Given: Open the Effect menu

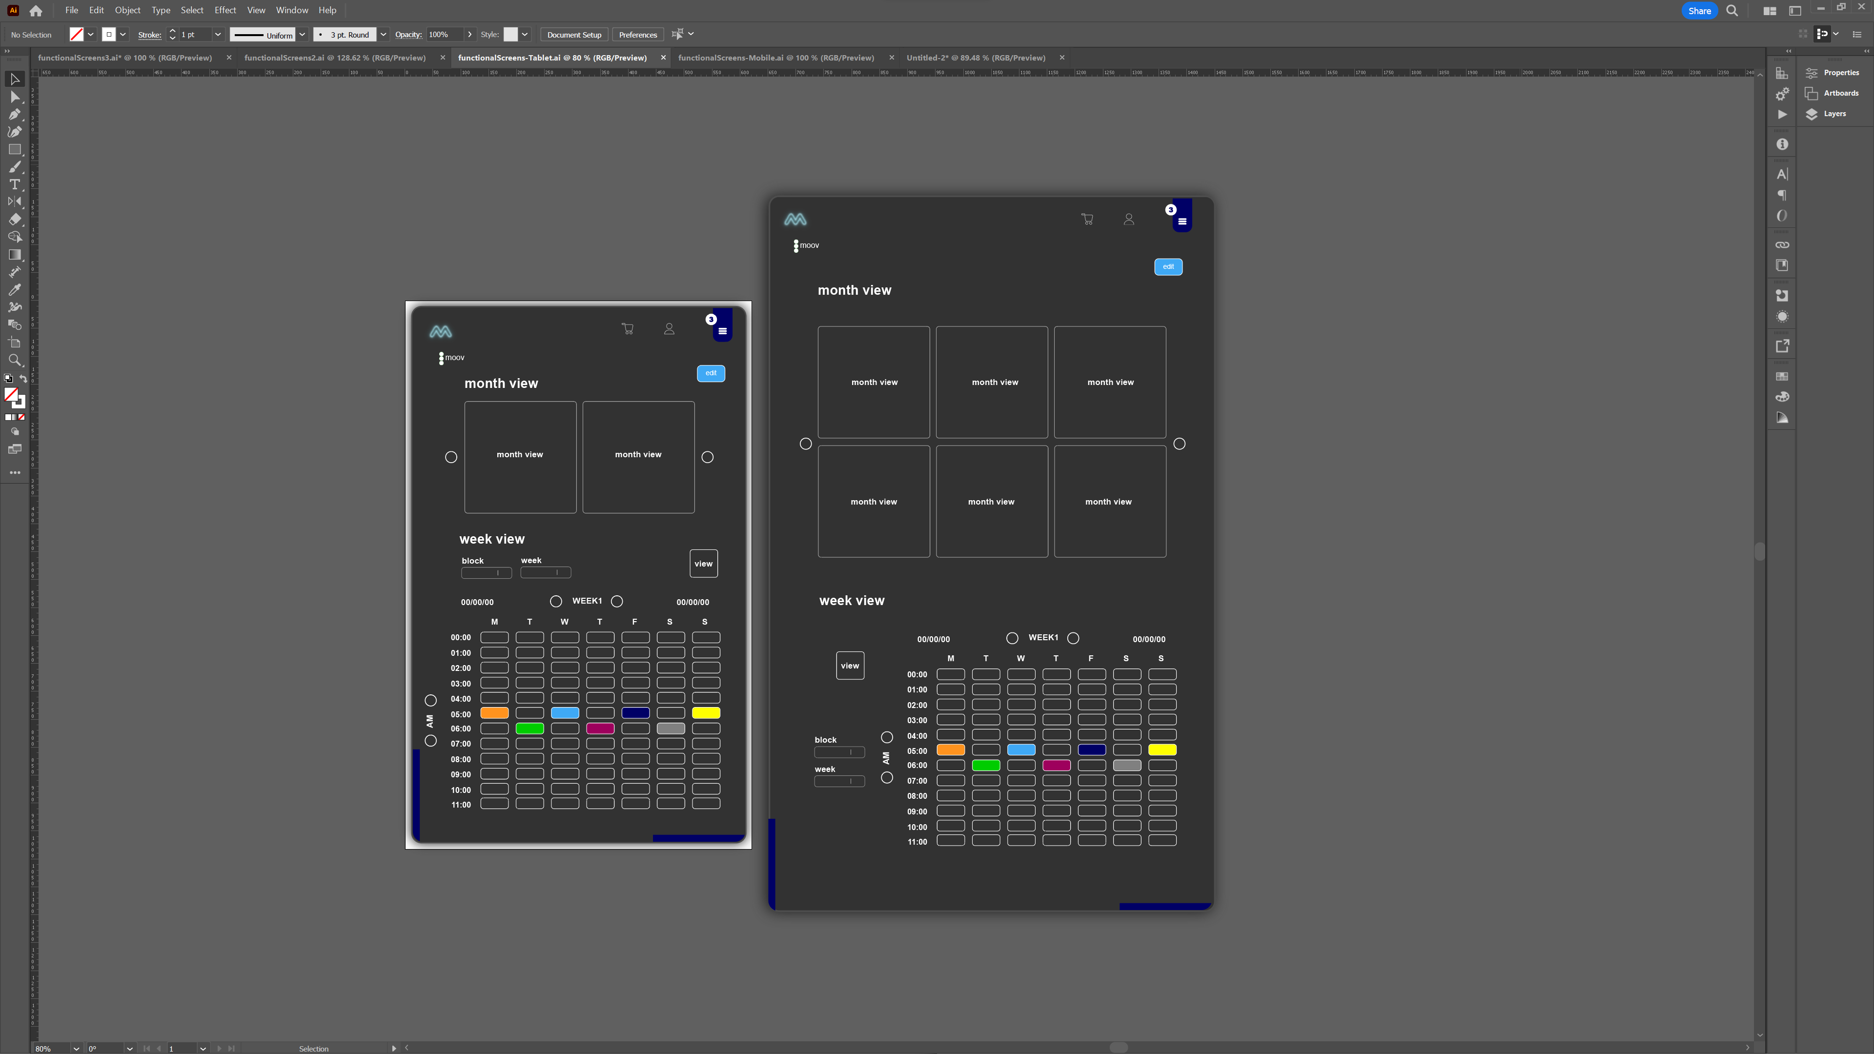Looking at the screenshot, I should [x=225, y=10].
